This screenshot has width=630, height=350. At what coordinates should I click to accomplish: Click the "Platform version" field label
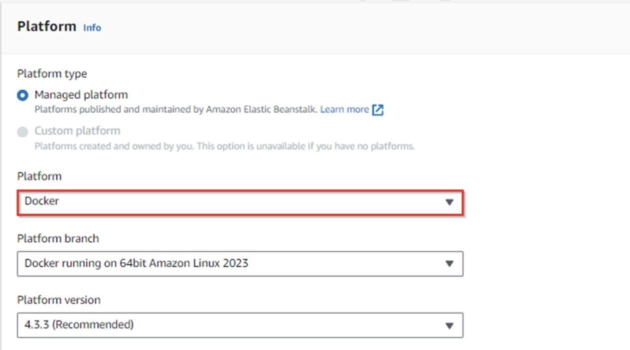(58, 300)
